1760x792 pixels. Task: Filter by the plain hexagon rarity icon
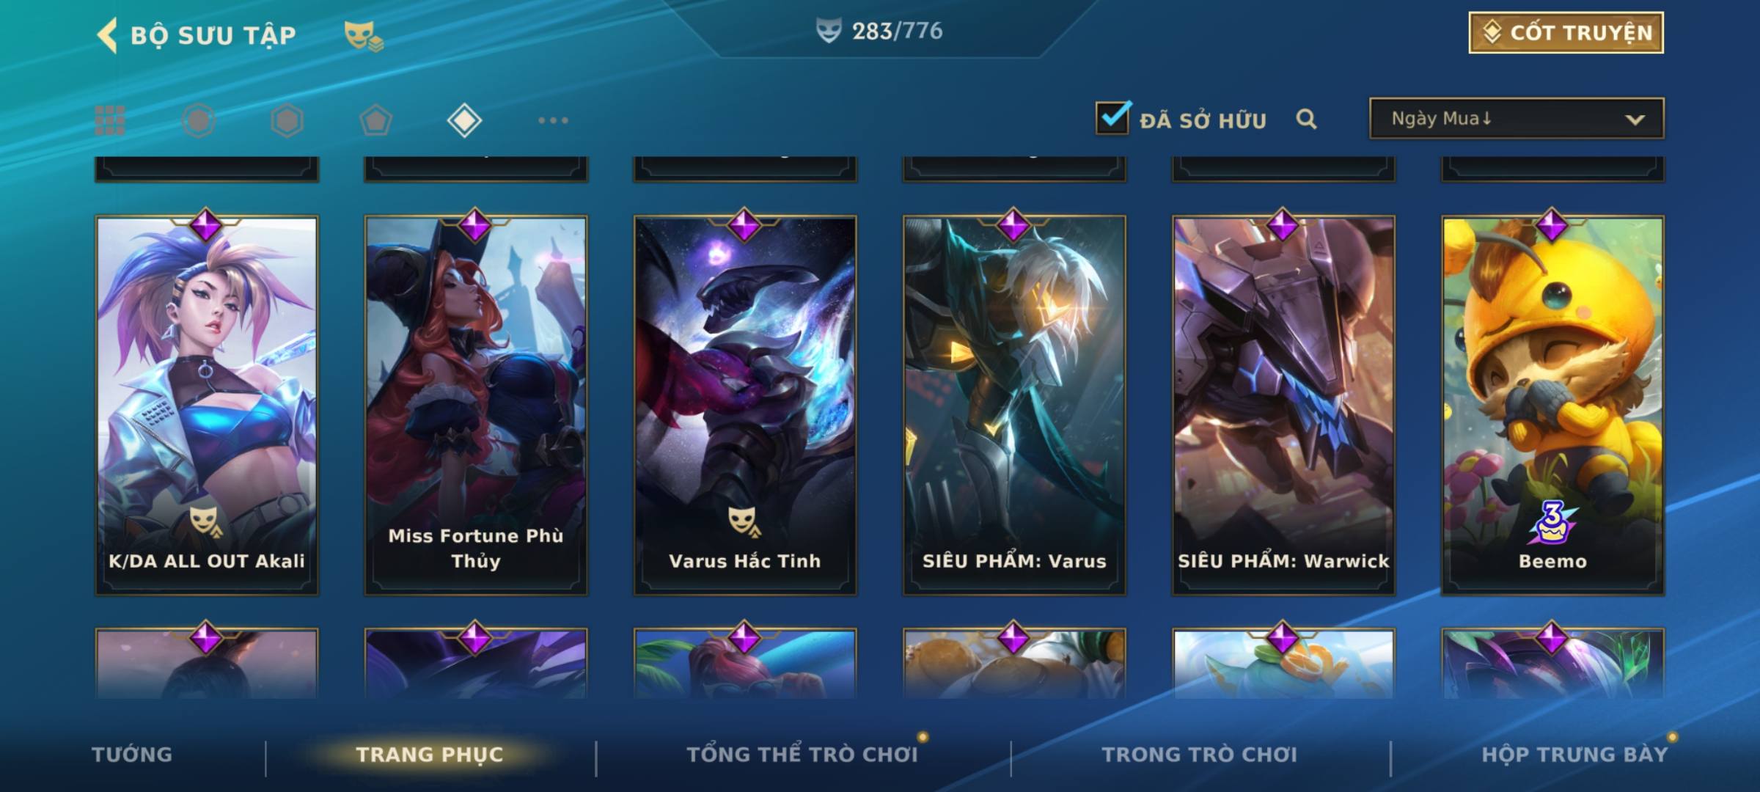coord(287,120)
